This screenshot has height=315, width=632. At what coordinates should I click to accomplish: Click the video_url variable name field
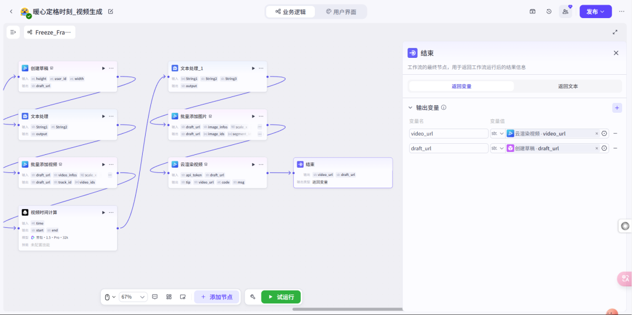[x=449, y=133]
